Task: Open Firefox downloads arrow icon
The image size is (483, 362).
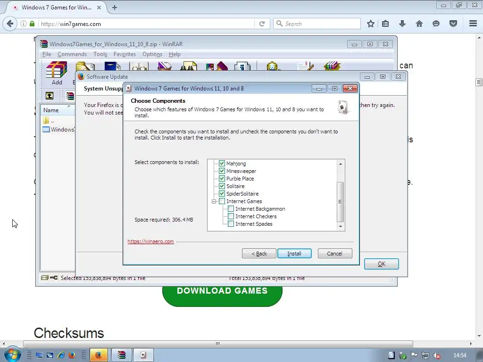Action: point(402,24)
